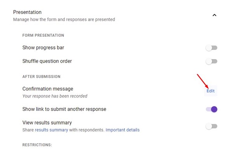Screen dimensions: 233x152
Task: Click the 'with respondents.' description text
Action: [x=87, y=130]
